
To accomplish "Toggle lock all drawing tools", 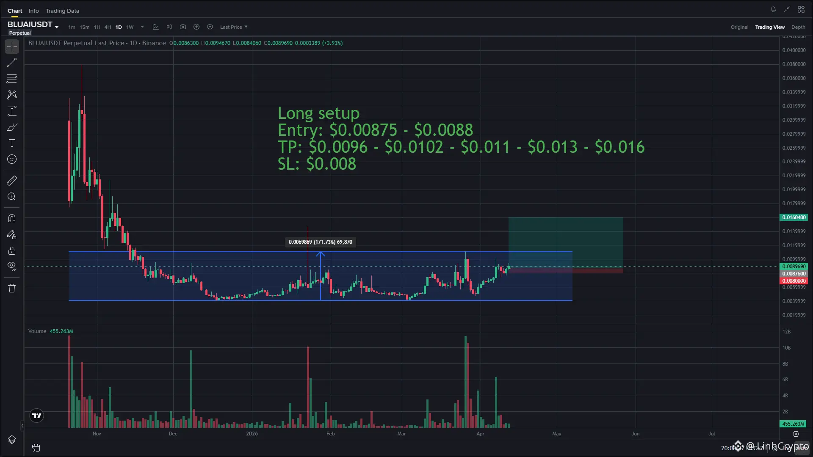I will click(x=12, y=251).
